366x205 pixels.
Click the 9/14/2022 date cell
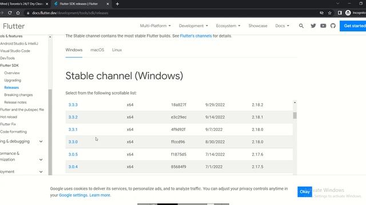tap(215, 117)
